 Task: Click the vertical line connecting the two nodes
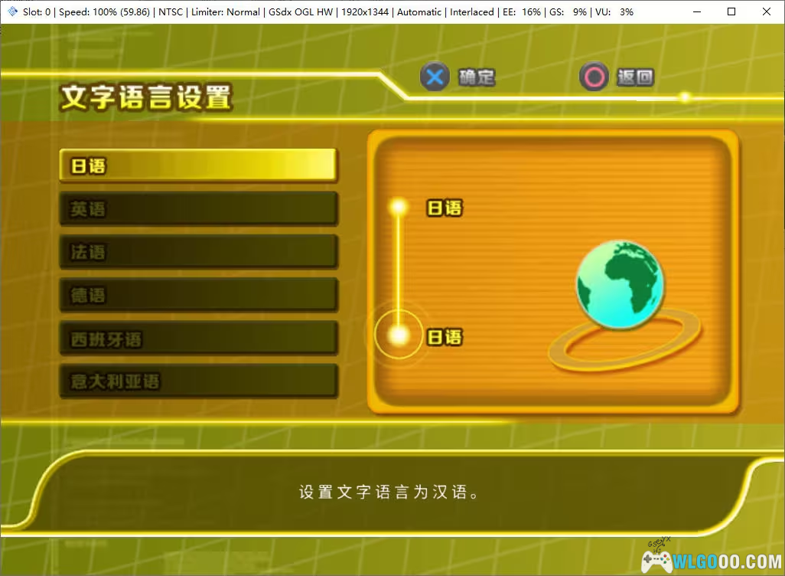tap(398, 268)
